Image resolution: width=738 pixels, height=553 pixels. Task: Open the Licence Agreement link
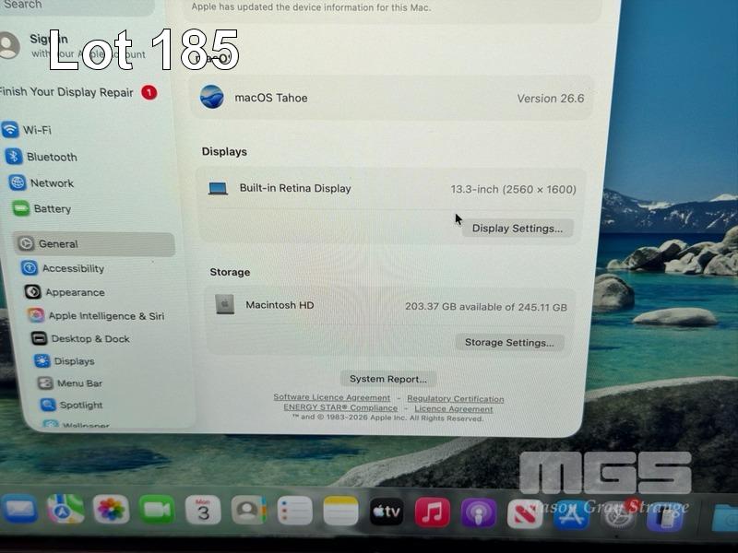point(453,409)
